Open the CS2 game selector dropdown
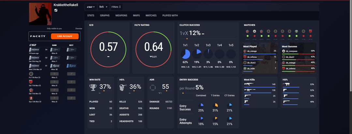The image size is (352, 134). pos(91,7)
